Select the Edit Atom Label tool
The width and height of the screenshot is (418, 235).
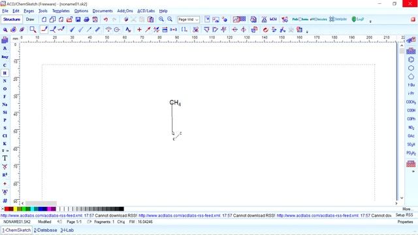pos(128,29)
